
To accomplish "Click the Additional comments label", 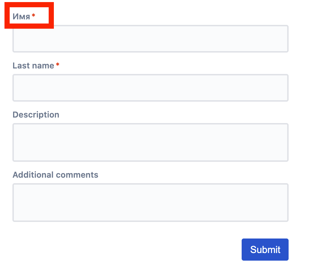I will pyautogui.click(x=55, y=175).
